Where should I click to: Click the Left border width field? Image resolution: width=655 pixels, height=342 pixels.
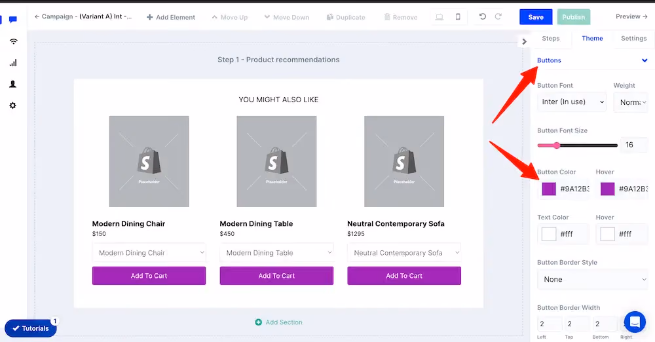550,324
